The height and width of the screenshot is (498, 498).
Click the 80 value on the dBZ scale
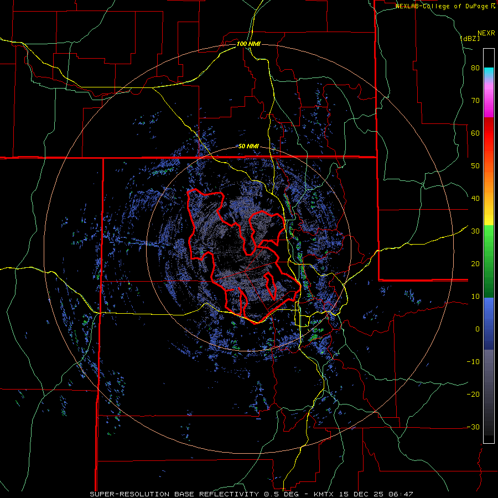click(475, 68)
